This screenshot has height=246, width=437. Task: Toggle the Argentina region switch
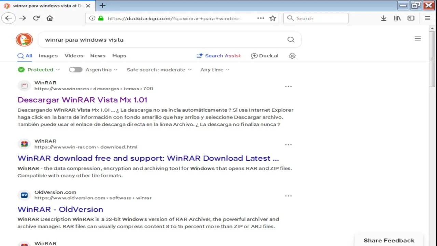tap(75, 70)
